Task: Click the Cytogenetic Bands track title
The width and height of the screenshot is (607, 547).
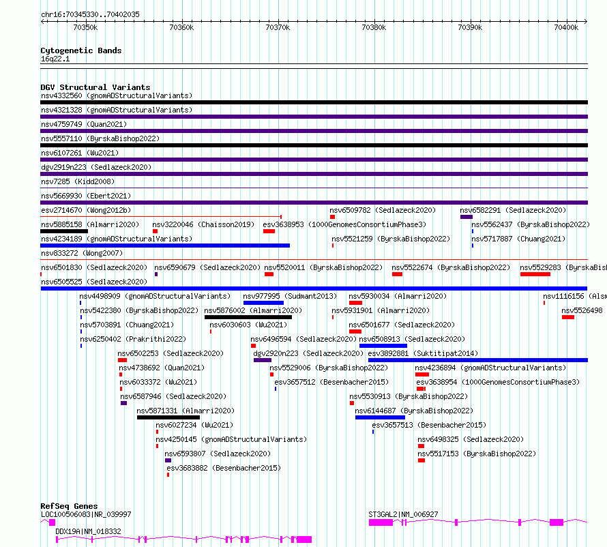Action: pos(81,50)
